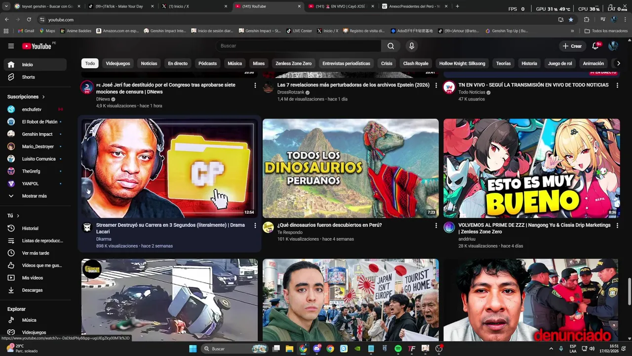632x356 pixels.
Task: Open El Robot de Platón channel
Action: point(35,122)
